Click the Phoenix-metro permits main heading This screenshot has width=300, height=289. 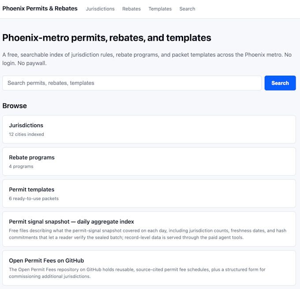[107, 38]
